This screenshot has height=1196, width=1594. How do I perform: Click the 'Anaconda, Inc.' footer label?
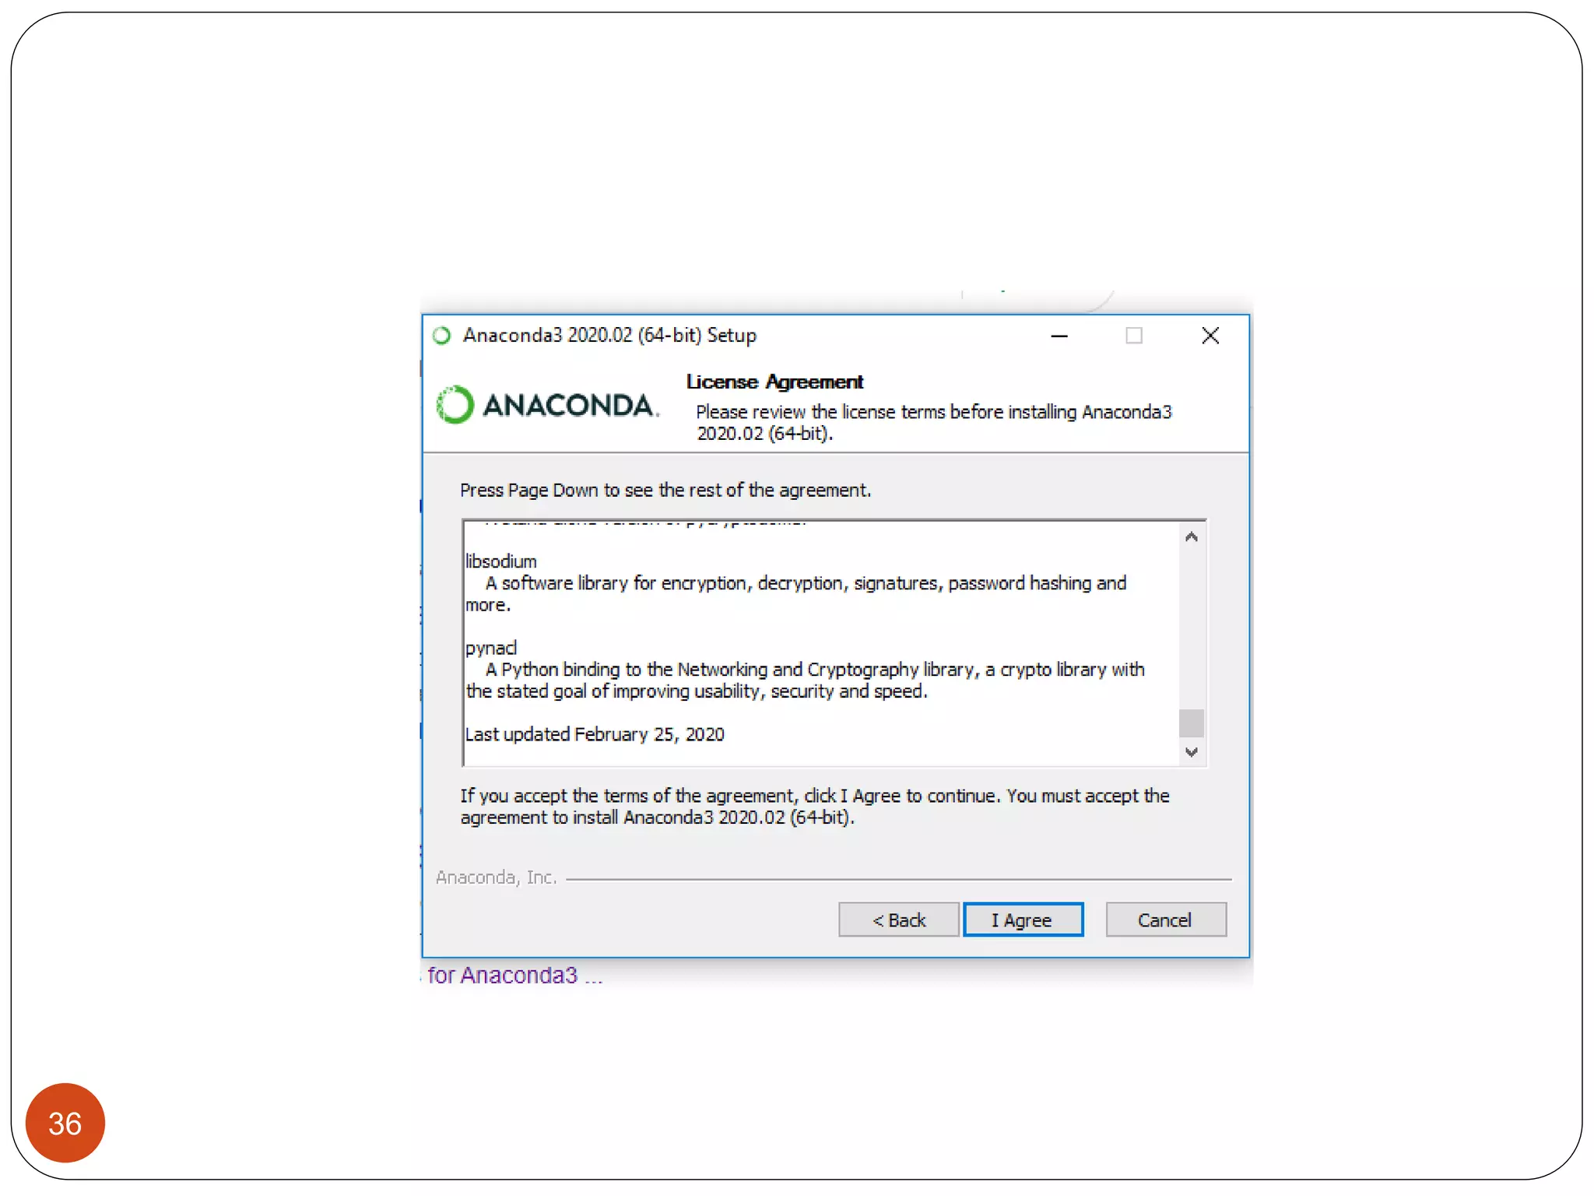point(497,878)
